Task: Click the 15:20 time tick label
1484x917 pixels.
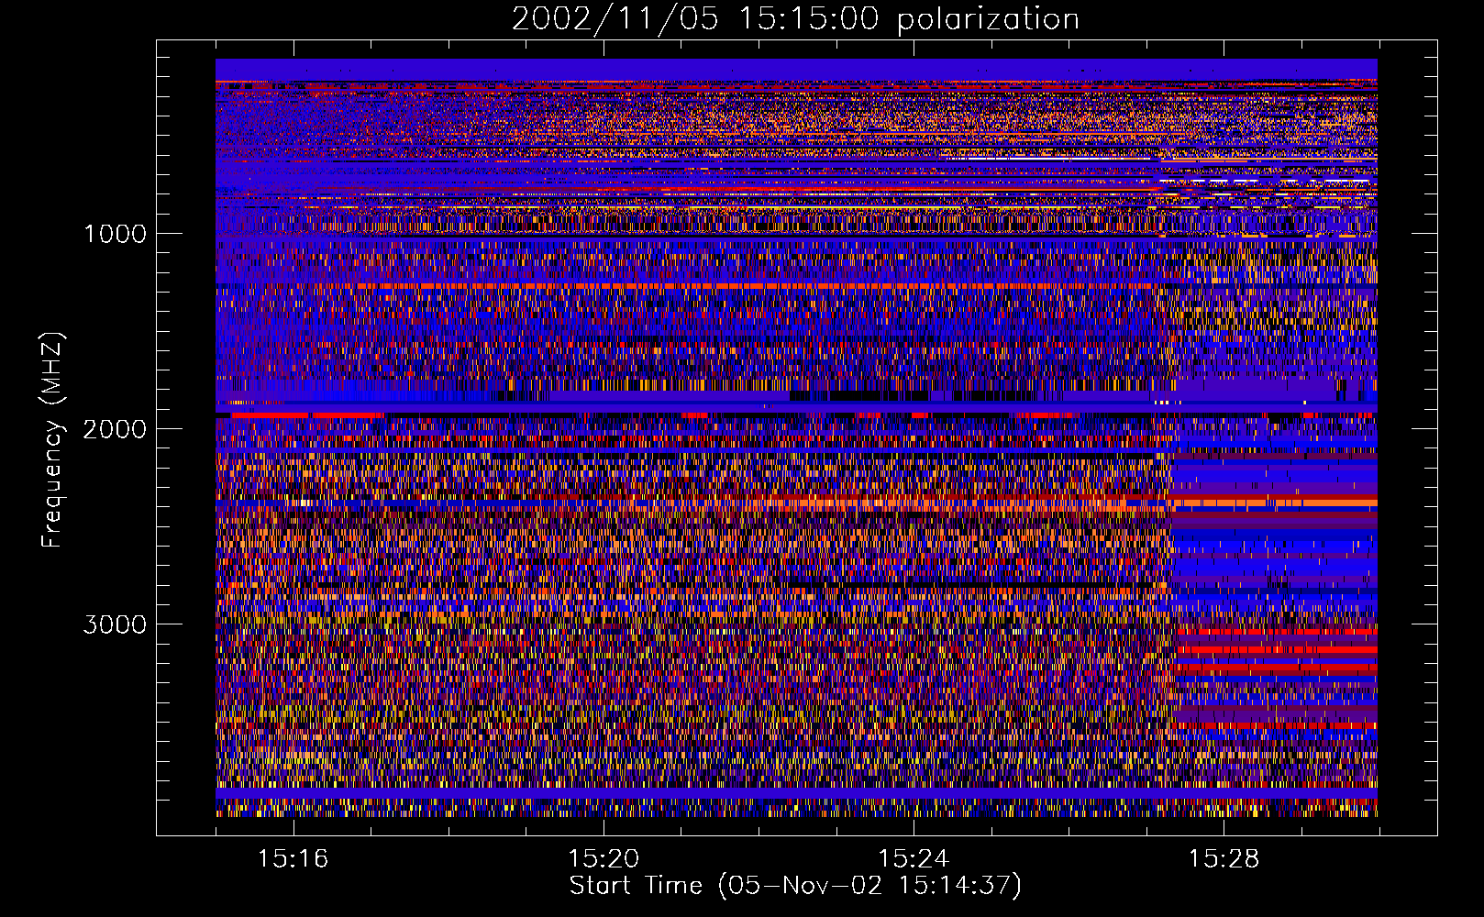Action: 604,859
